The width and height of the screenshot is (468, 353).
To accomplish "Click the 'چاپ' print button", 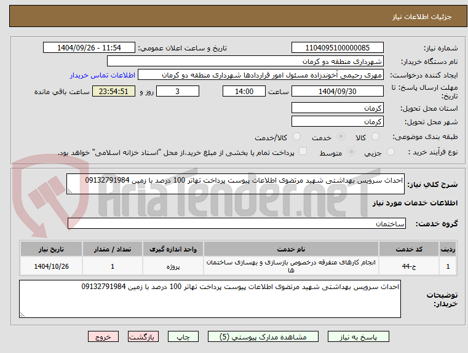I will click(x=183, y=336).
